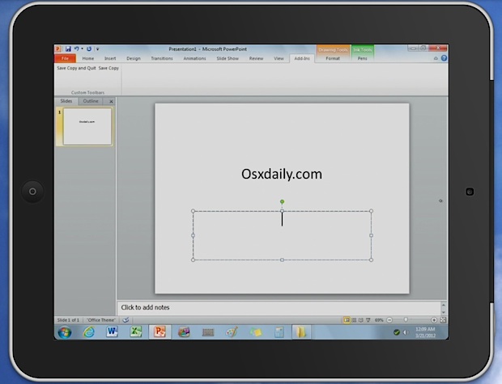Open the Transitions ribbon tab
The height and width of the screenshot is (384, 502).
point(162,58)
